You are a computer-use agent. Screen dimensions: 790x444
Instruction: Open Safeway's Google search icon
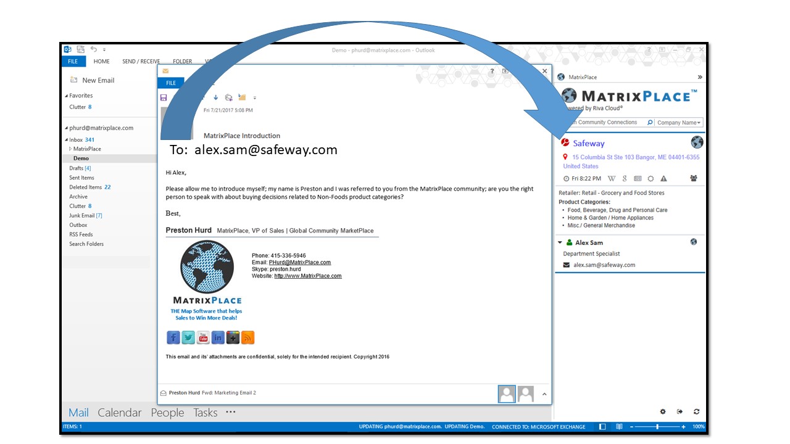[x=625, y=178]
